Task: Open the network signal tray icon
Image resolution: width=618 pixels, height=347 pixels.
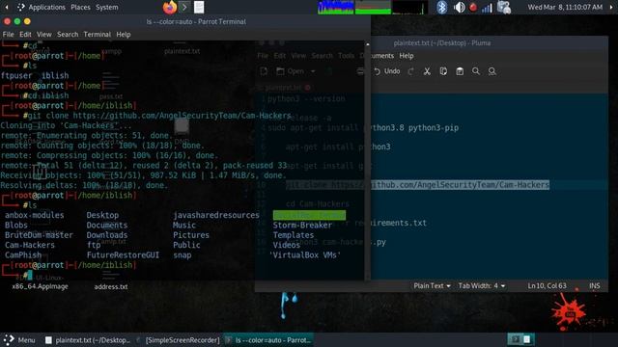Action: pyautogui.click(x=487, y=8)
